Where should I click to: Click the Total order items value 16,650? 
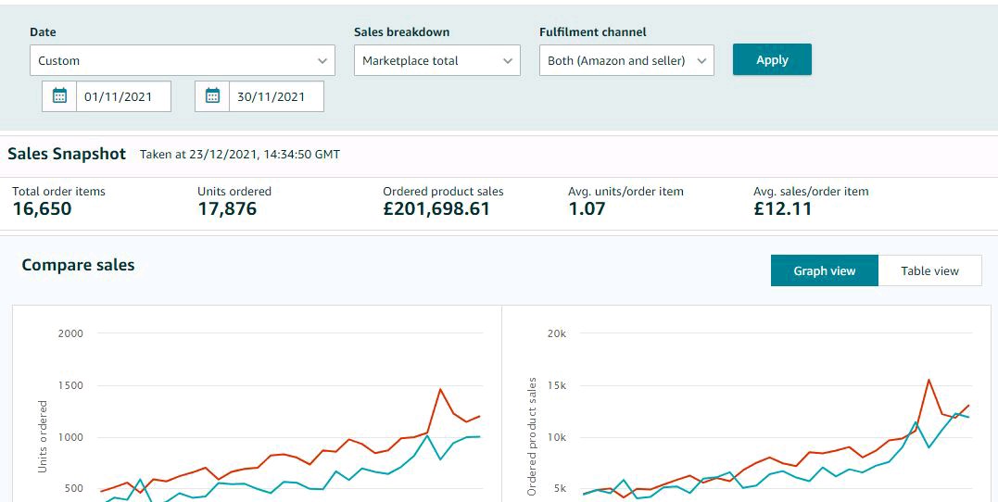pyautogui.click(x=42, y=208)
